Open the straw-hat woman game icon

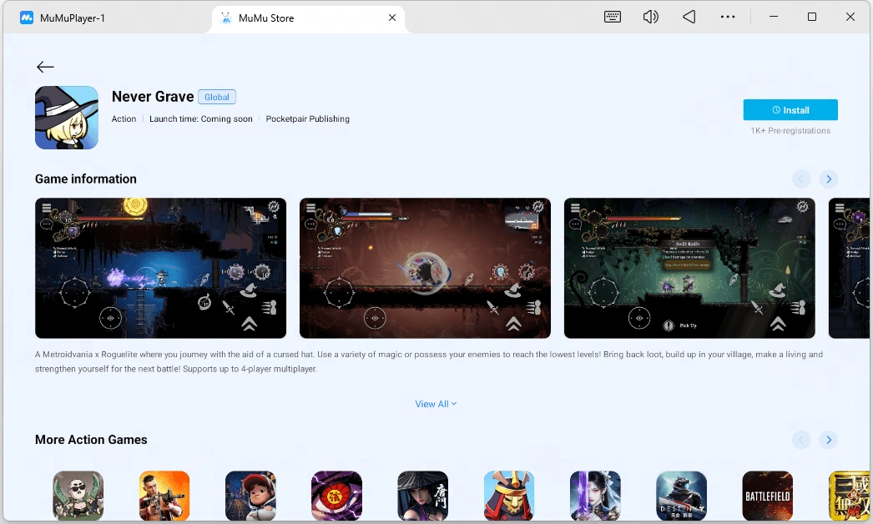pos(423,496)
